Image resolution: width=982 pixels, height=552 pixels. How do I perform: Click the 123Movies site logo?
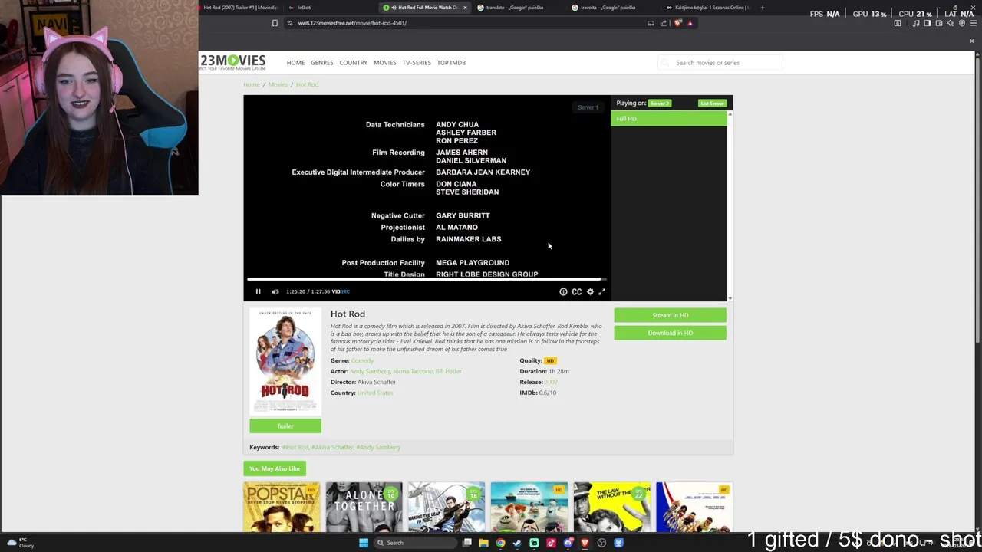click(x=232, y=61)
